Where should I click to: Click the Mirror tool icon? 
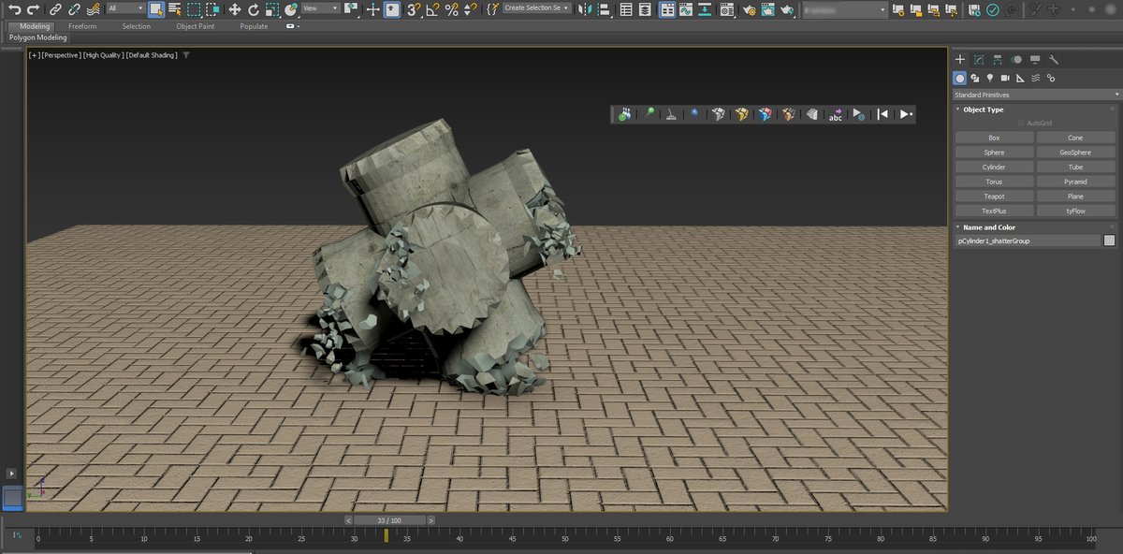click(584, 9)
